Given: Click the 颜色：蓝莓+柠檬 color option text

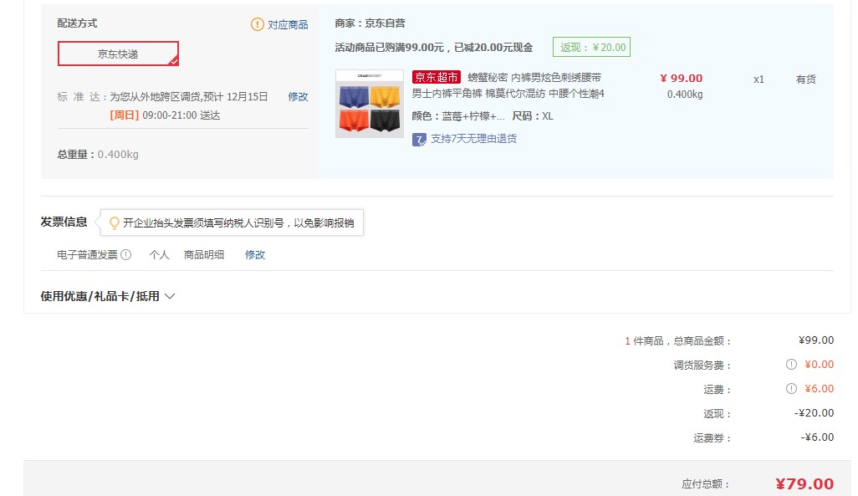Looking at the screenshot, I should 458,116.
